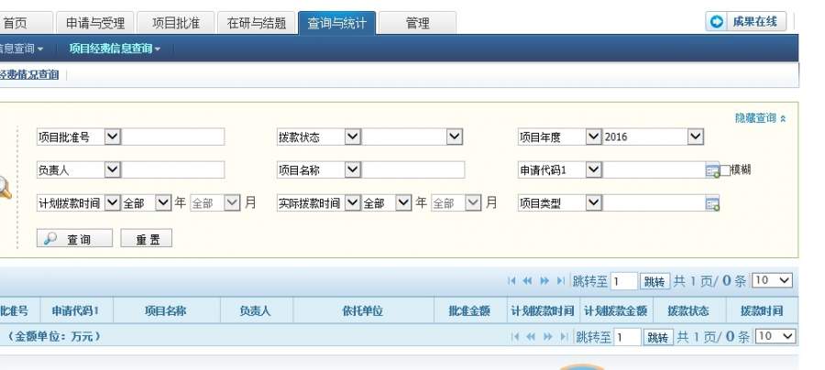
Task: Toggle the 模糊 fuzzy-match checkbox
Action: tap(725, 170)
